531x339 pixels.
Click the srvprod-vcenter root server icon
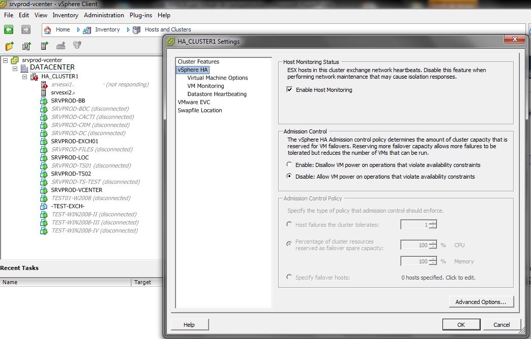point(15,60)
